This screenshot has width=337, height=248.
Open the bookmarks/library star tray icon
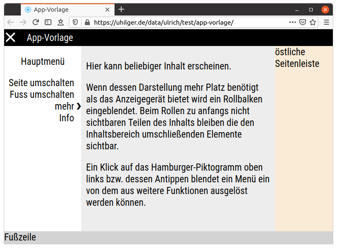pyautogui.click(x=61, y=22)
